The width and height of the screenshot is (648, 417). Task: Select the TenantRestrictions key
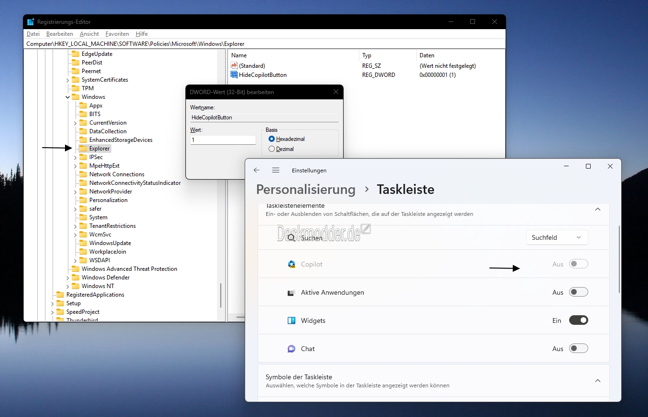tap(112, 226)
